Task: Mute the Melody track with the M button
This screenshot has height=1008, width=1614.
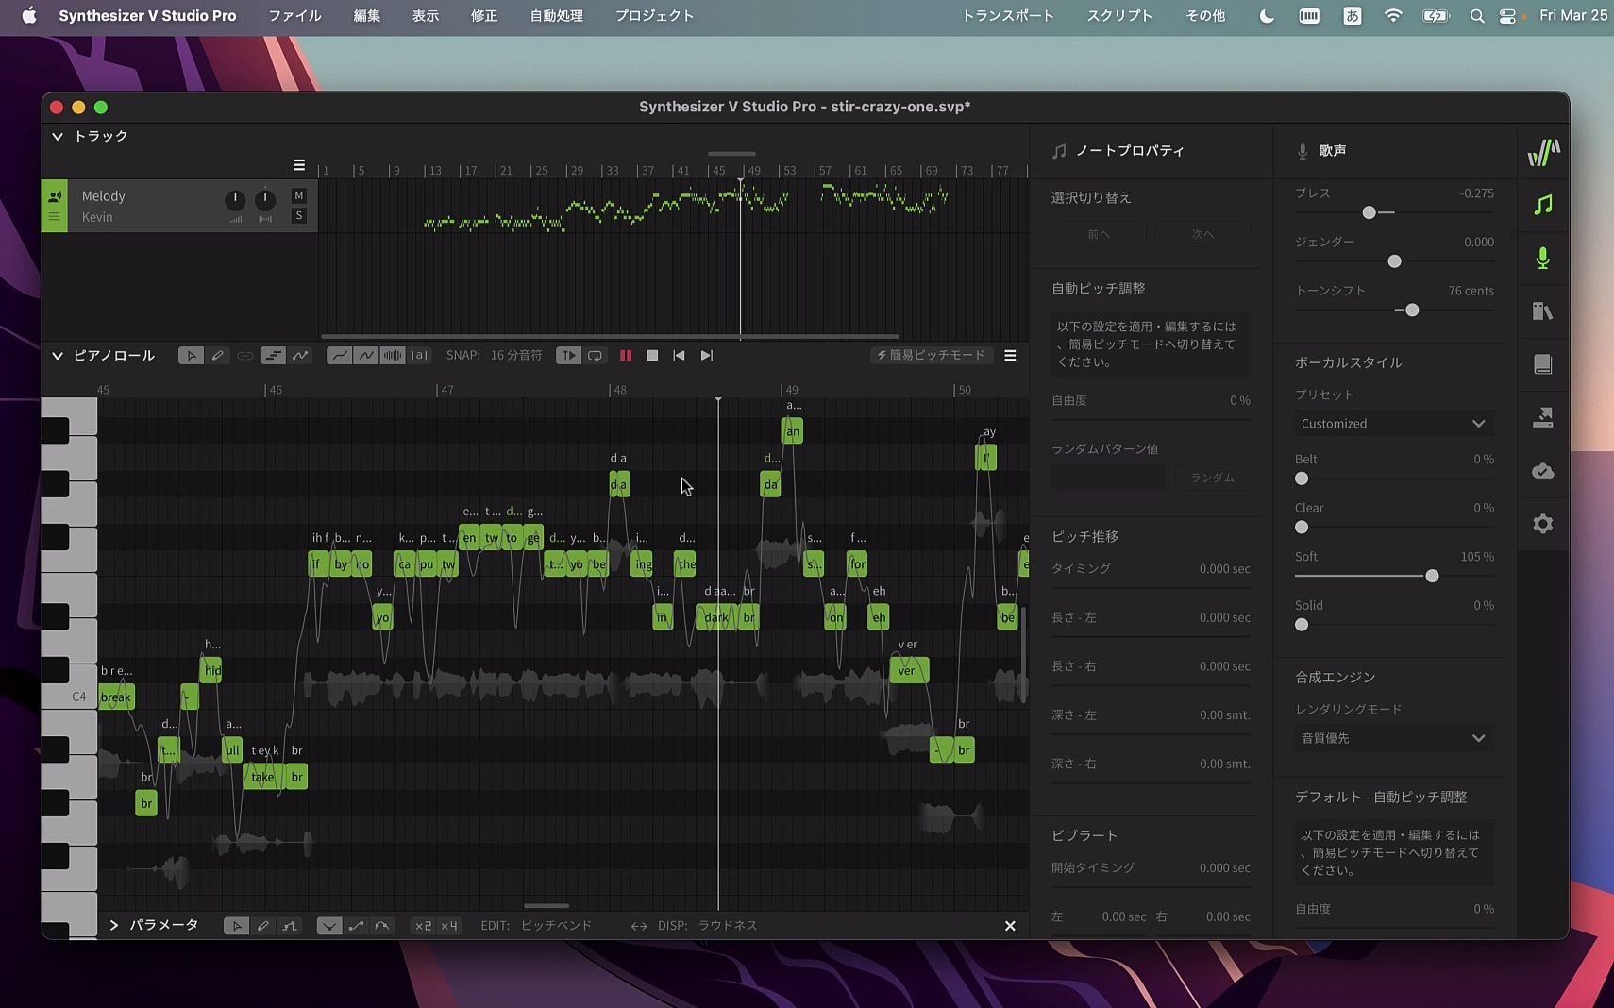Action: 298,194
